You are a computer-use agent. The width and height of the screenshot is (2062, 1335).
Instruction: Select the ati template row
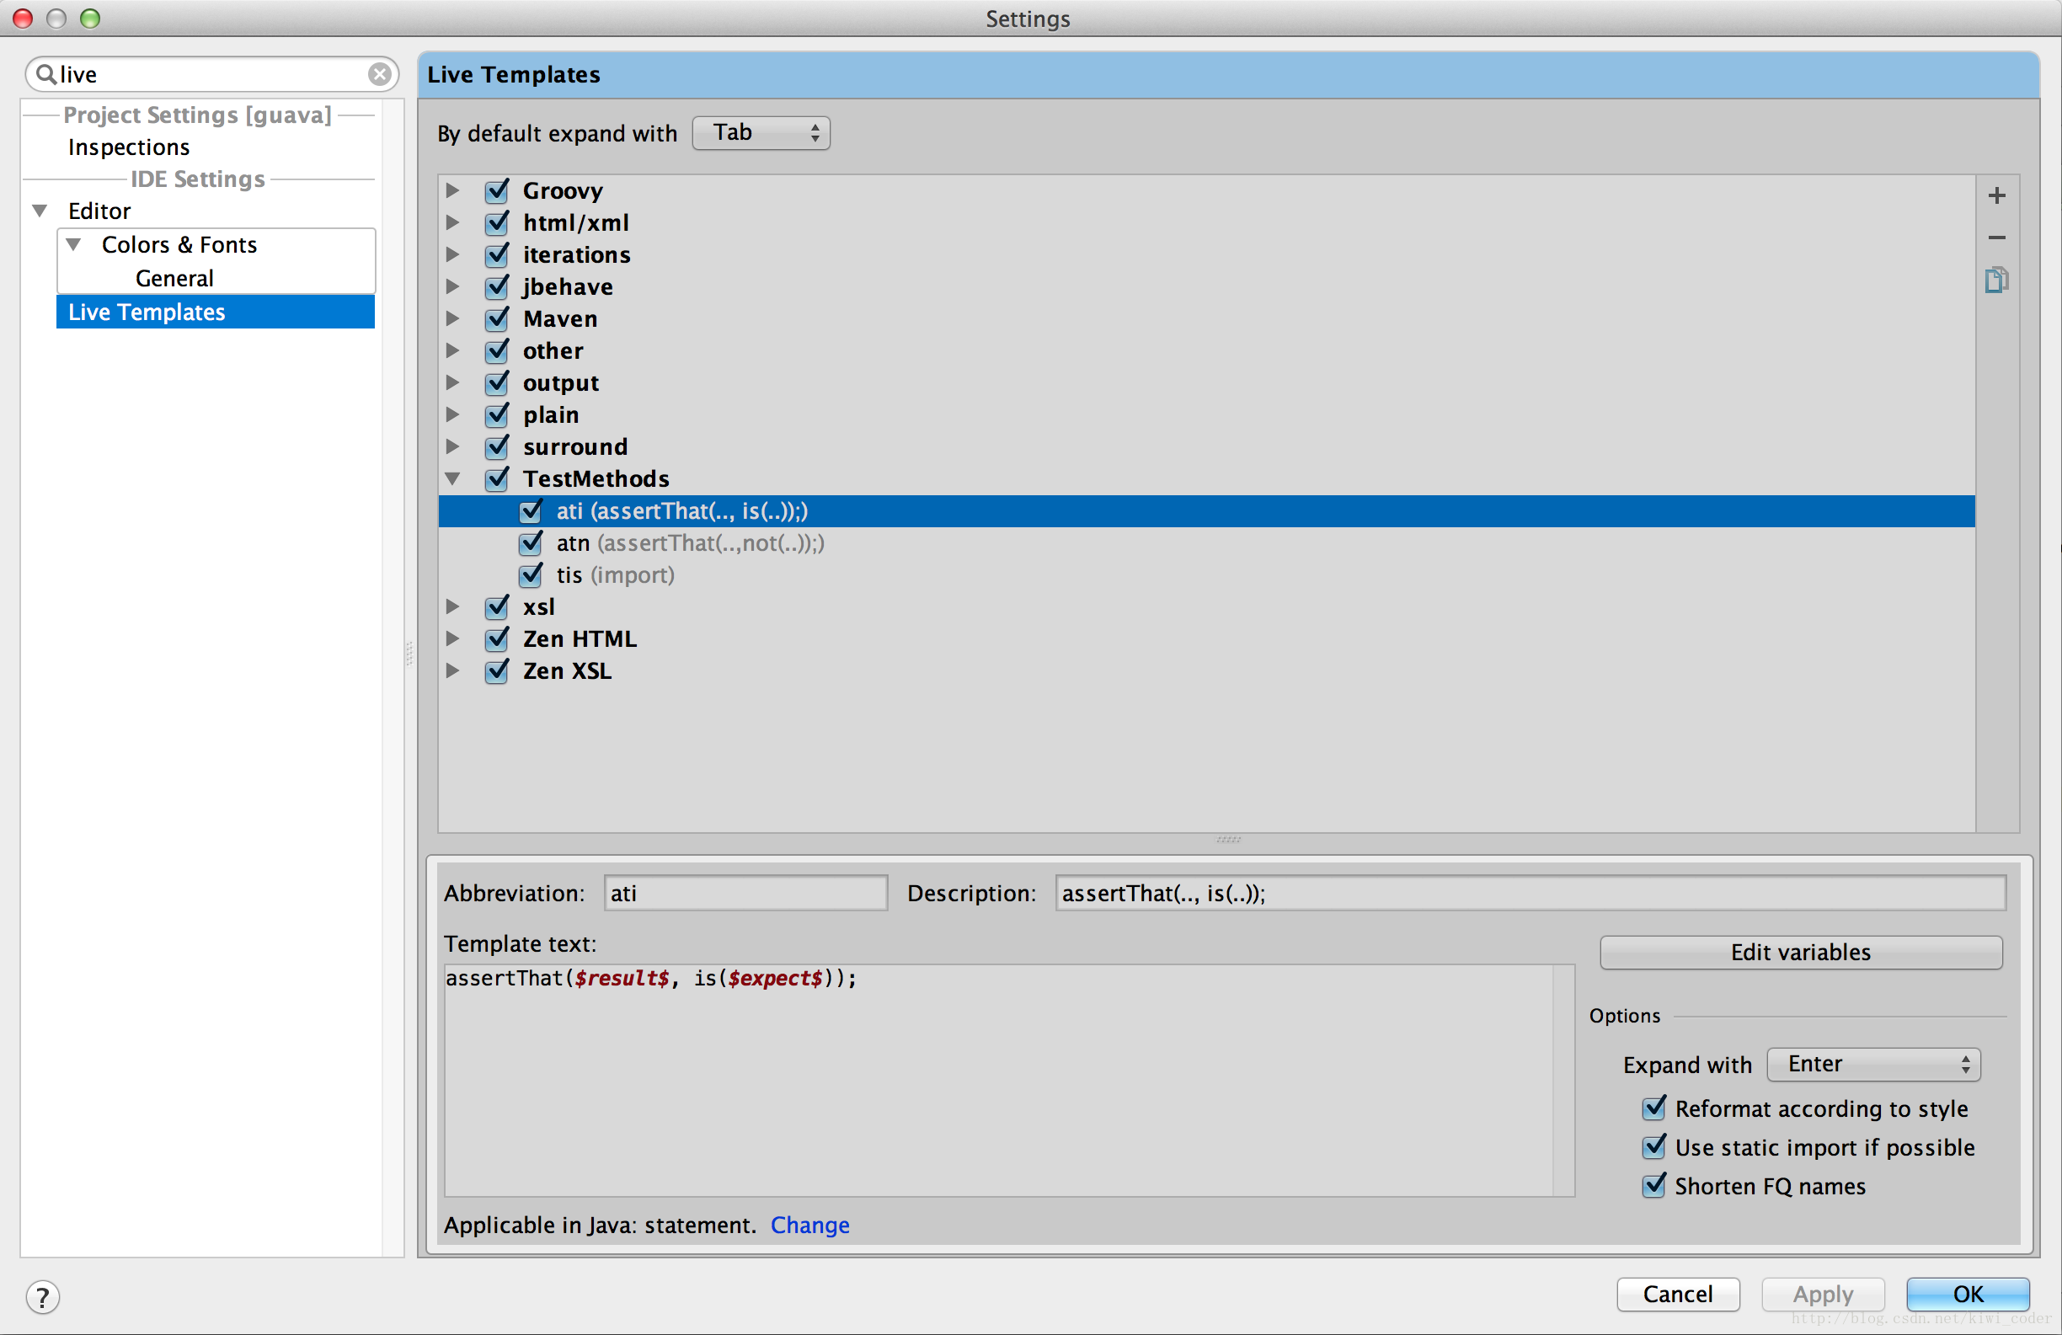click(x=1207, y=511)
